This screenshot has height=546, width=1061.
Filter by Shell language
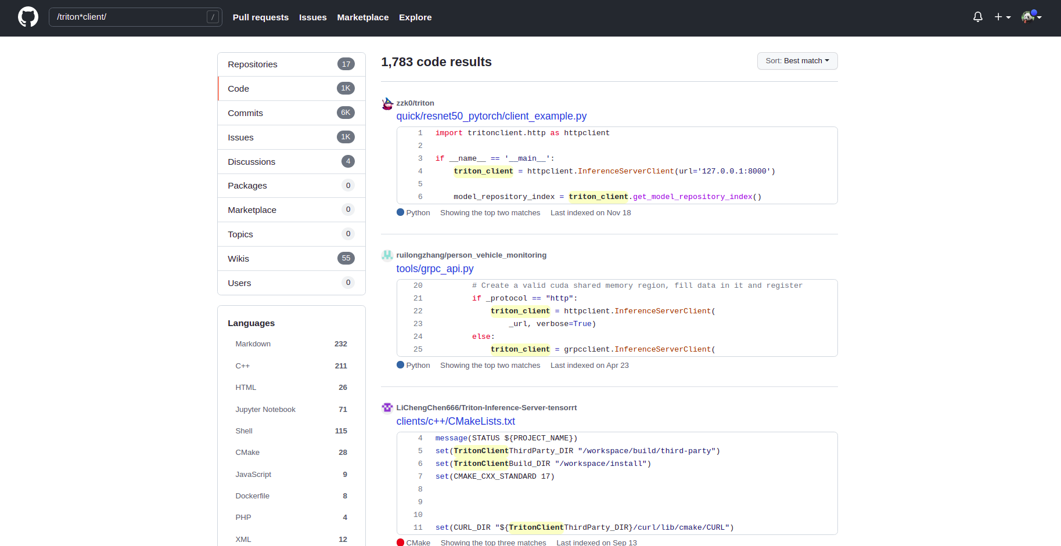coord(291,431)
